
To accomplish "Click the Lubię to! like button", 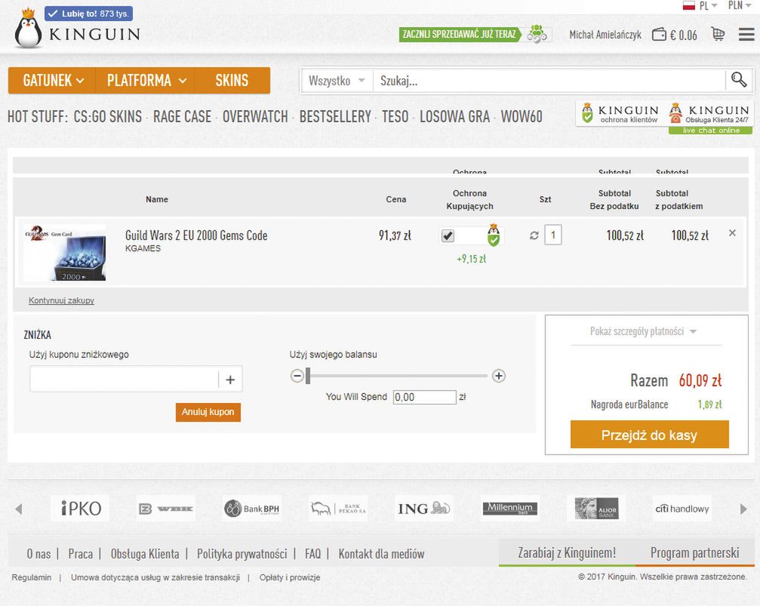I will tap(89, 14).
